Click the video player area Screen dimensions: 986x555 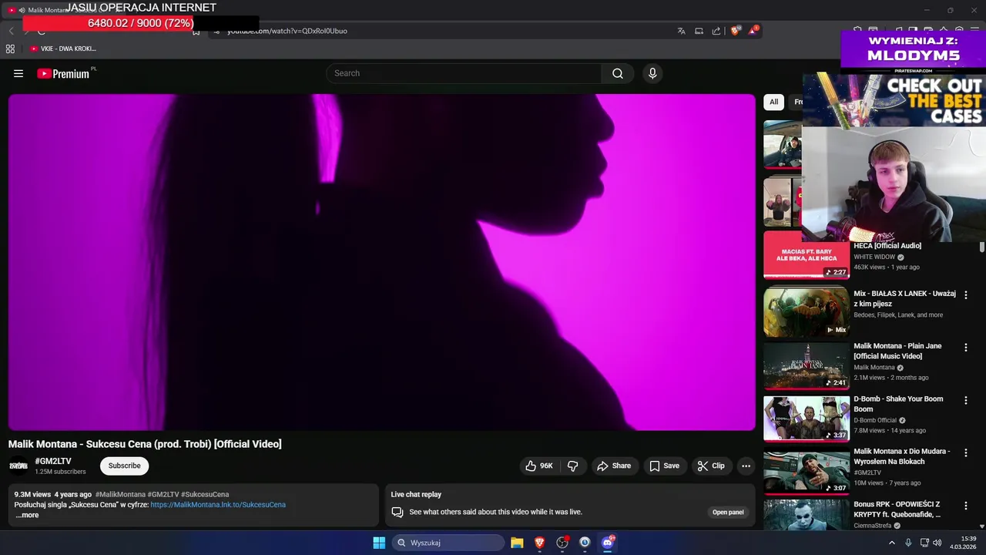382,262
